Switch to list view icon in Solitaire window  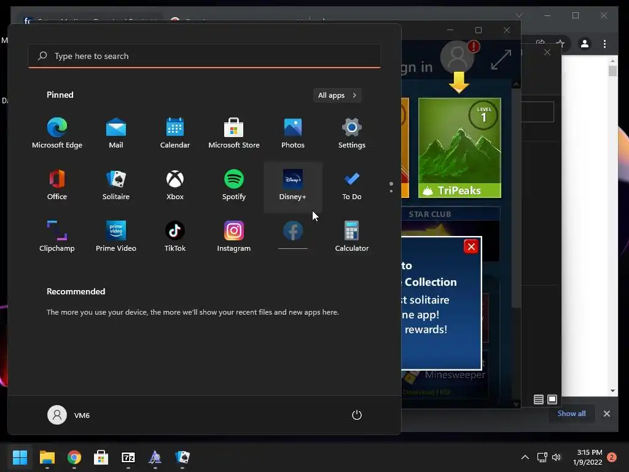point(539,399)
